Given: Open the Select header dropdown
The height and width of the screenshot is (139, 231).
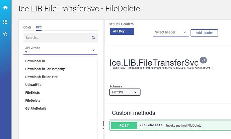Looking at the screenshot, I should point(170,32).
